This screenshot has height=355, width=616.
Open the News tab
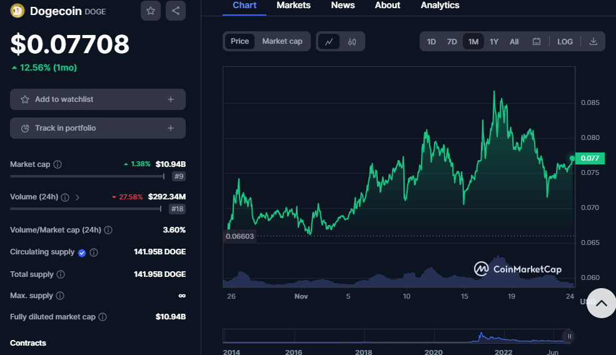point(343,6)
